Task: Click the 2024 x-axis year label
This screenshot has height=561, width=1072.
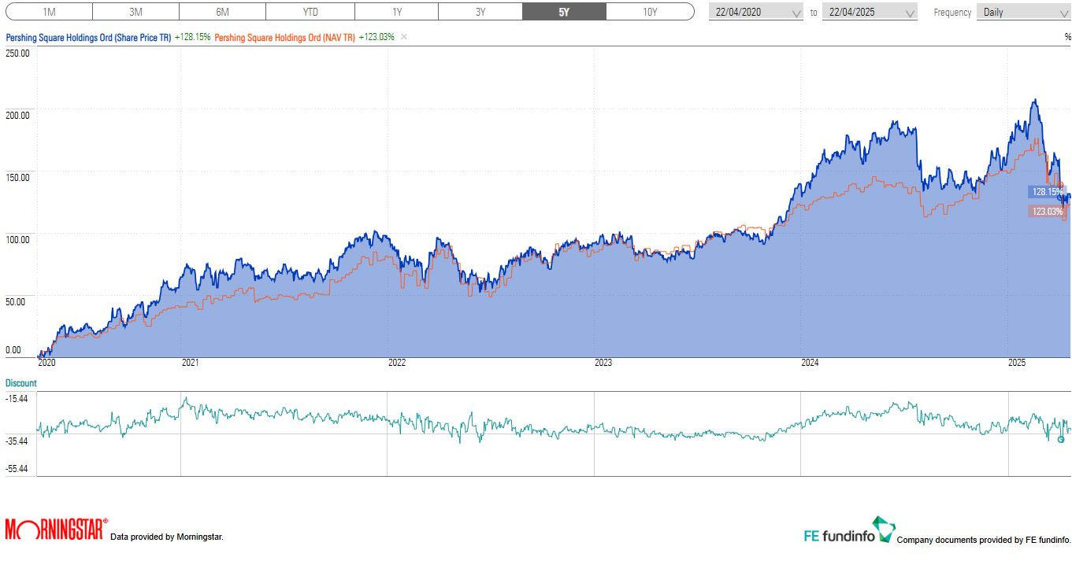Action: tap(810, 363)
